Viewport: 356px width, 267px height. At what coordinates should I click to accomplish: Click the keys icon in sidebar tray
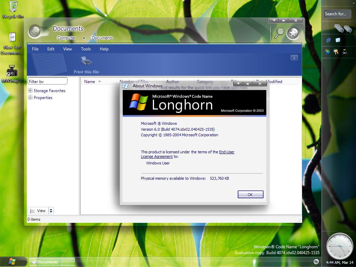[336, 52]
